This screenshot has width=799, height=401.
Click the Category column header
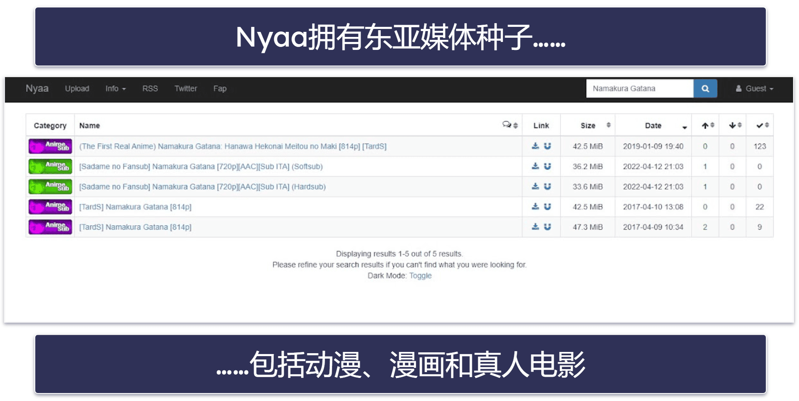coord(50,125)
